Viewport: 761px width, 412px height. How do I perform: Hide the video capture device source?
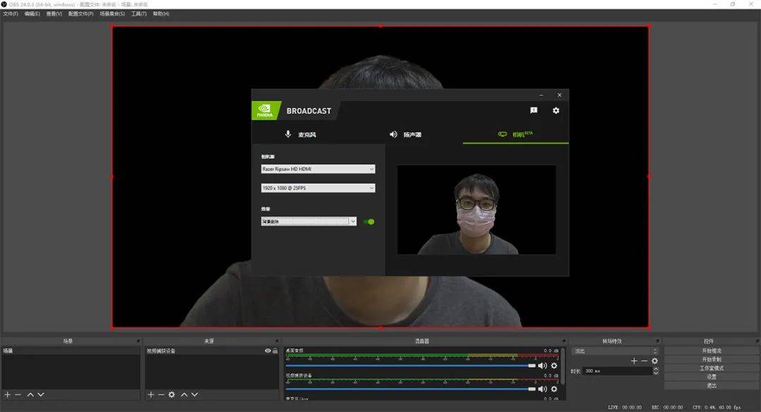pos(268,351)
